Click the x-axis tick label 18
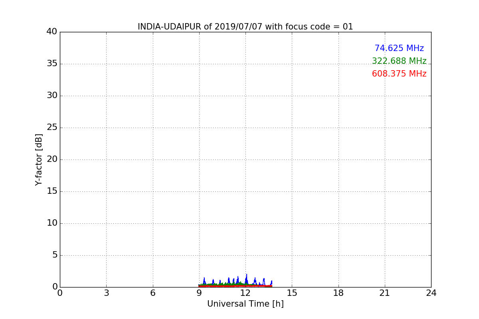Image resolution: width=479 pixels, height=319 pixels. click(x=338, y=293)
